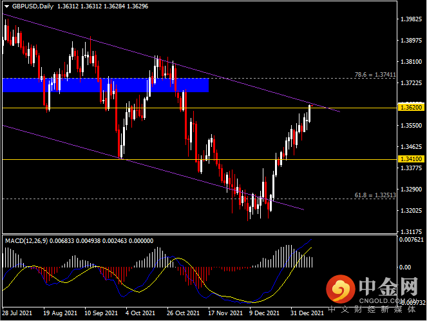
Task: Select the 1.34100 yellow price label
Action: pos(411,159)
